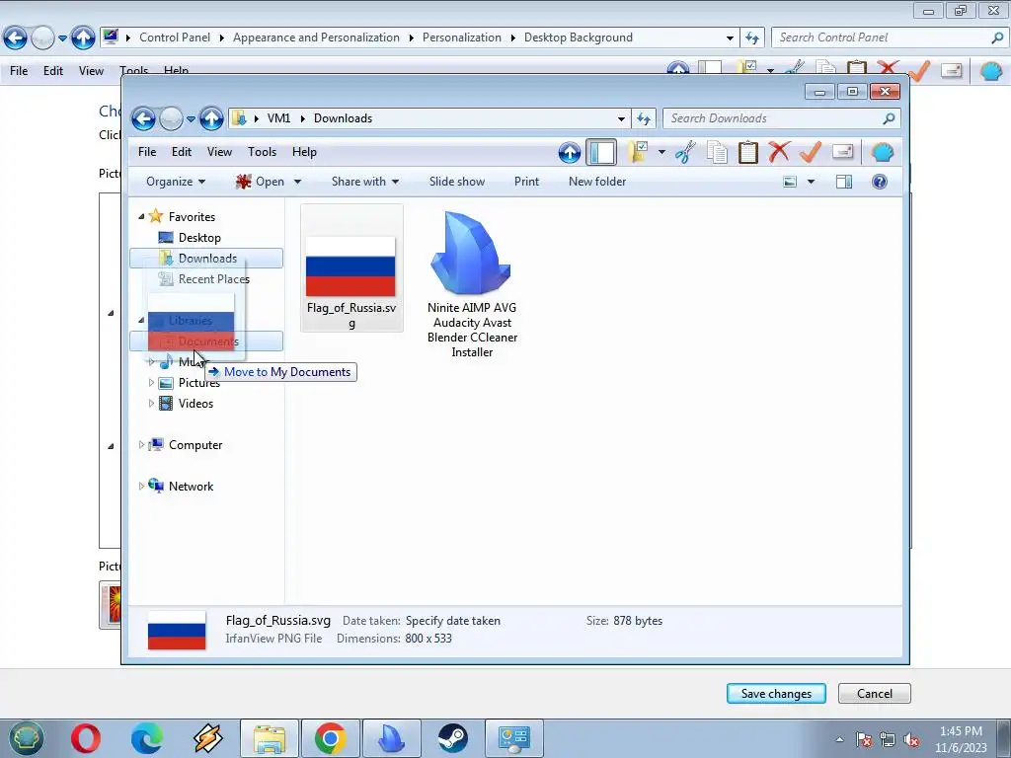The height and width of the screenshot is (758, 1011).
Task: Expand the Videos library node
Action: pos(151,404)
